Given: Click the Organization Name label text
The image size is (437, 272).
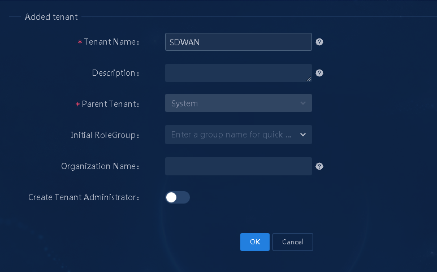Looking at the screenshot, I should click(x=100, y=166).
